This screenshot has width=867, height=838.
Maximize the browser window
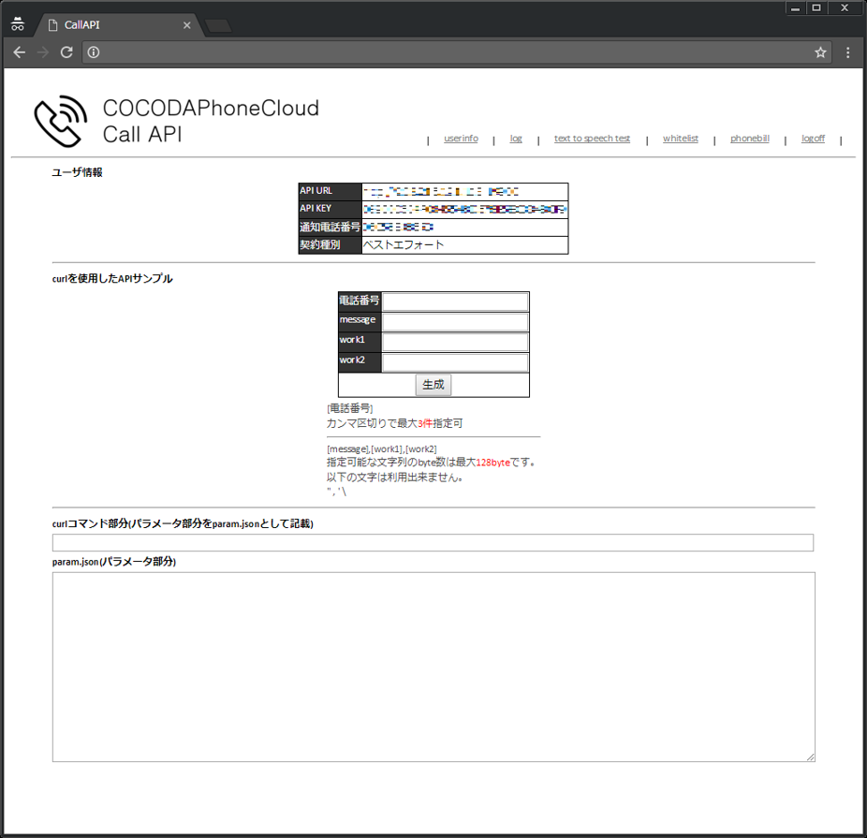pos(816,8)
